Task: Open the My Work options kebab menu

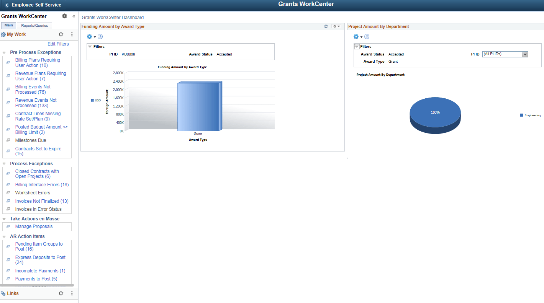Action: pyautogui.click(x=72, y=34)
